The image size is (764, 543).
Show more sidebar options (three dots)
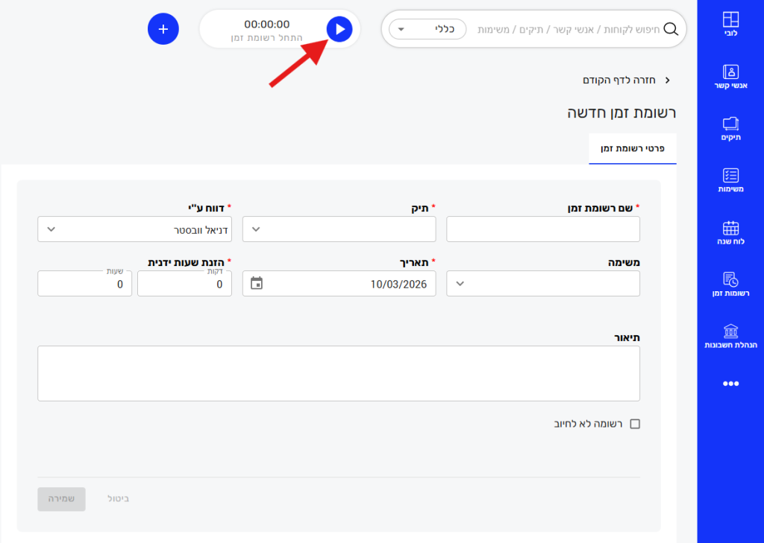pos(730,384)
